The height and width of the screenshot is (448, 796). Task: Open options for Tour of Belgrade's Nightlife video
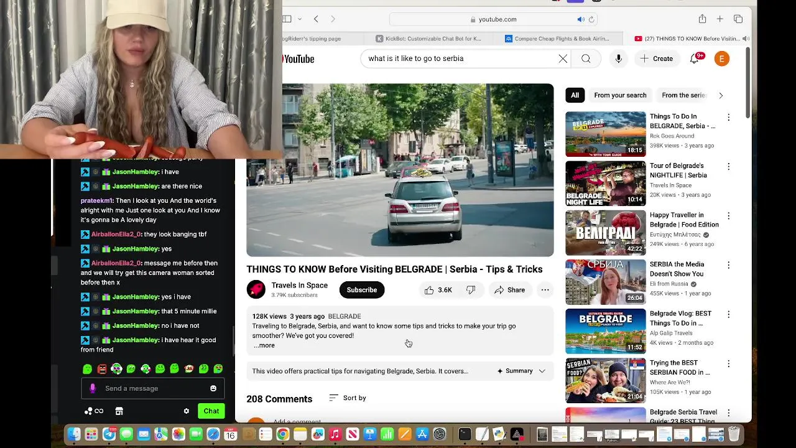coord(728,167)
